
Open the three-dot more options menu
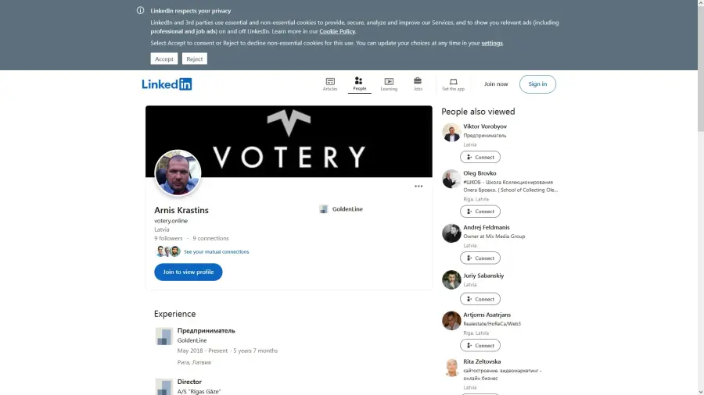click(418, 187)
